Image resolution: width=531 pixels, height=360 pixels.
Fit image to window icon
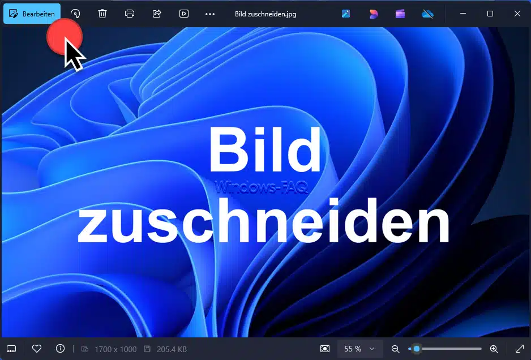[x=325, y=349]
